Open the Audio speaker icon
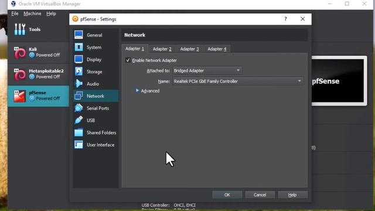Image resolution: width=375 pixels, height=211 pixels. (79, 84)
